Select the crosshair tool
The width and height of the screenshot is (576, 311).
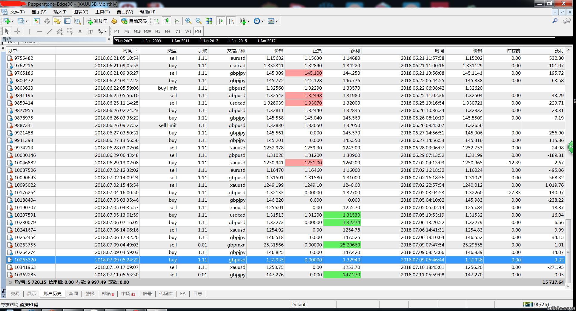click(17, 31)
